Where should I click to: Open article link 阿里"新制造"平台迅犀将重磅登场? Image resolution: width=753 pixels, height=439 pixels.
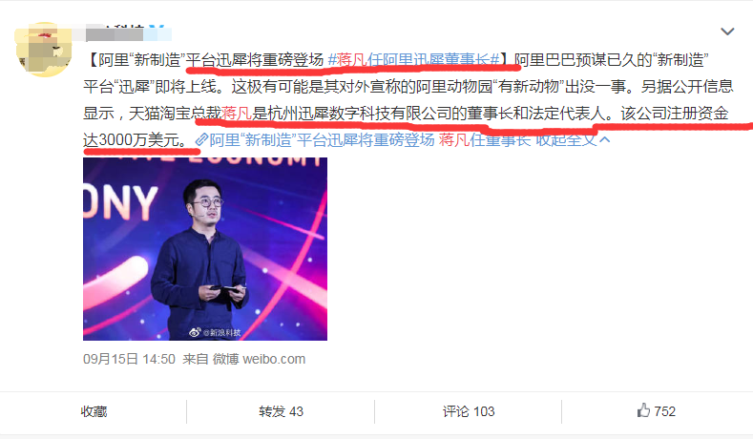coord(322,139)
